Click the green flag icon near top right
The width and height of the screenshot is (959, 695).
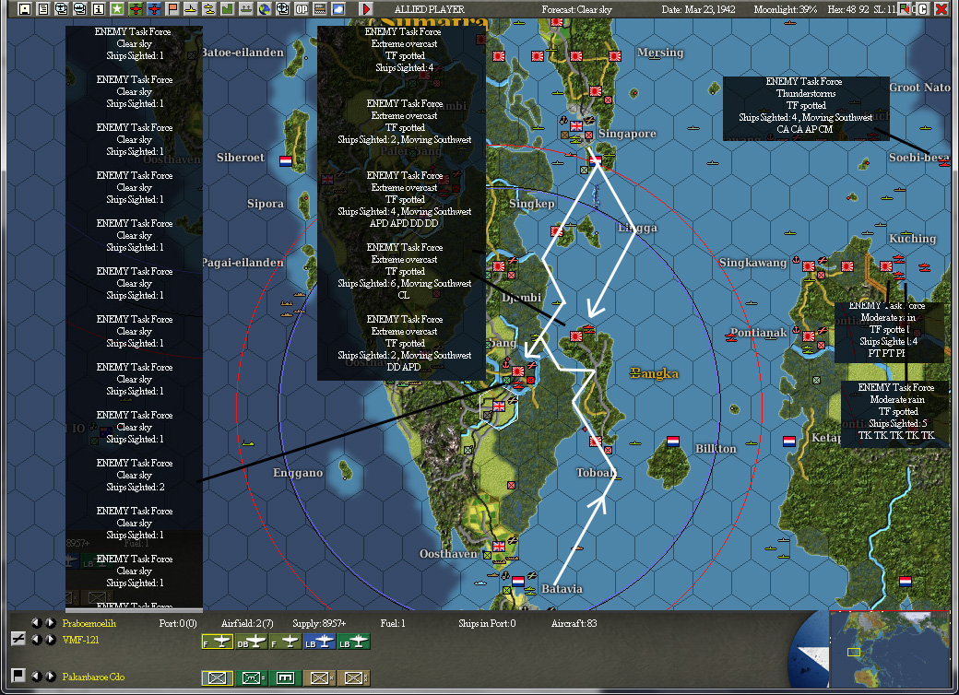tap(906, 8)
